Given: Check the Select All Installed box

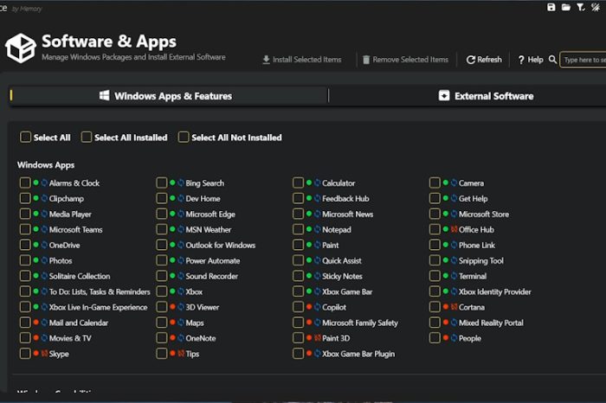Looking at the screenshot, I should (x=87, y=137).
